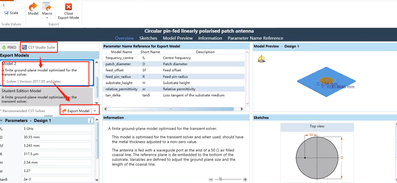Click the D 30.55 mm field
Image resolution: width=397 pixels, height=183 pixels.
point(57,137)
